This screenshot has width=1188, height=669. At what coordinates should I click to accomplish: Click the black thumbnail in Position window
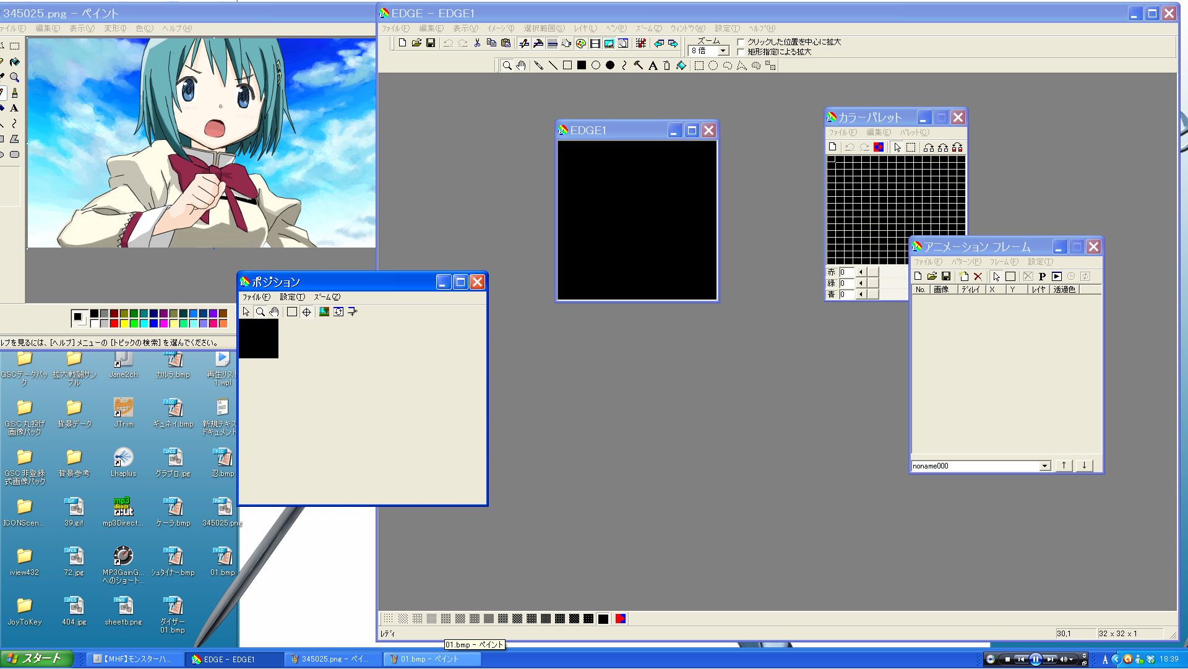click(x=259, y=339)
